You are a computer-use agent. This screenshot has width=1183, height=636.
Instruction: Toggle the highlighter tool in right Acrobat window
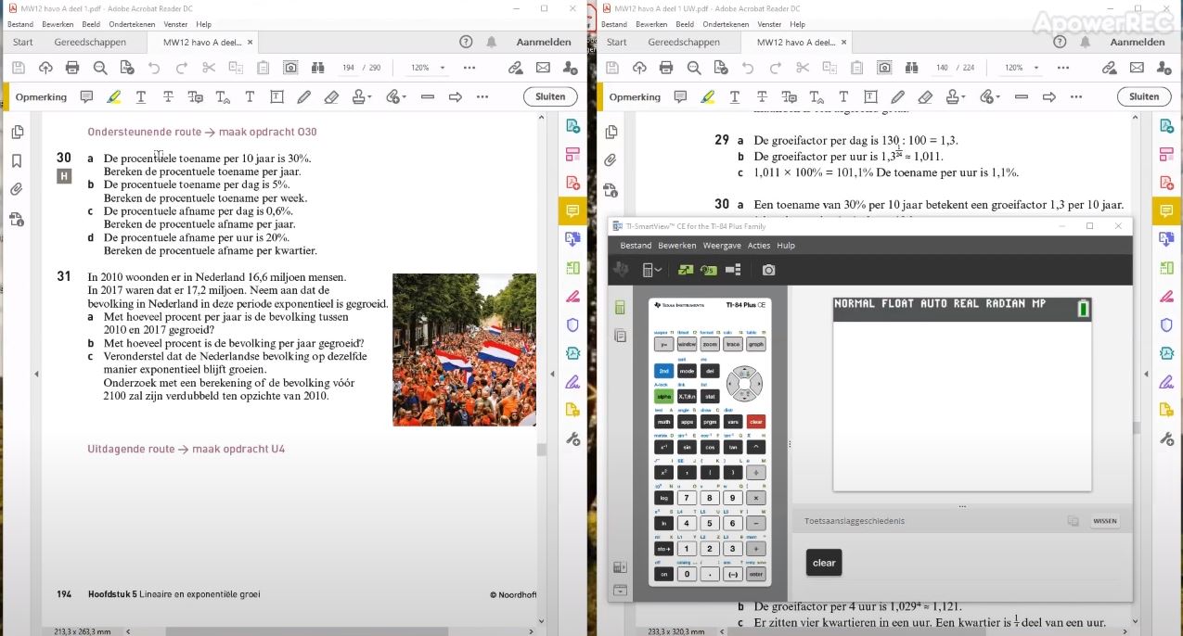(x=707, y=96)
